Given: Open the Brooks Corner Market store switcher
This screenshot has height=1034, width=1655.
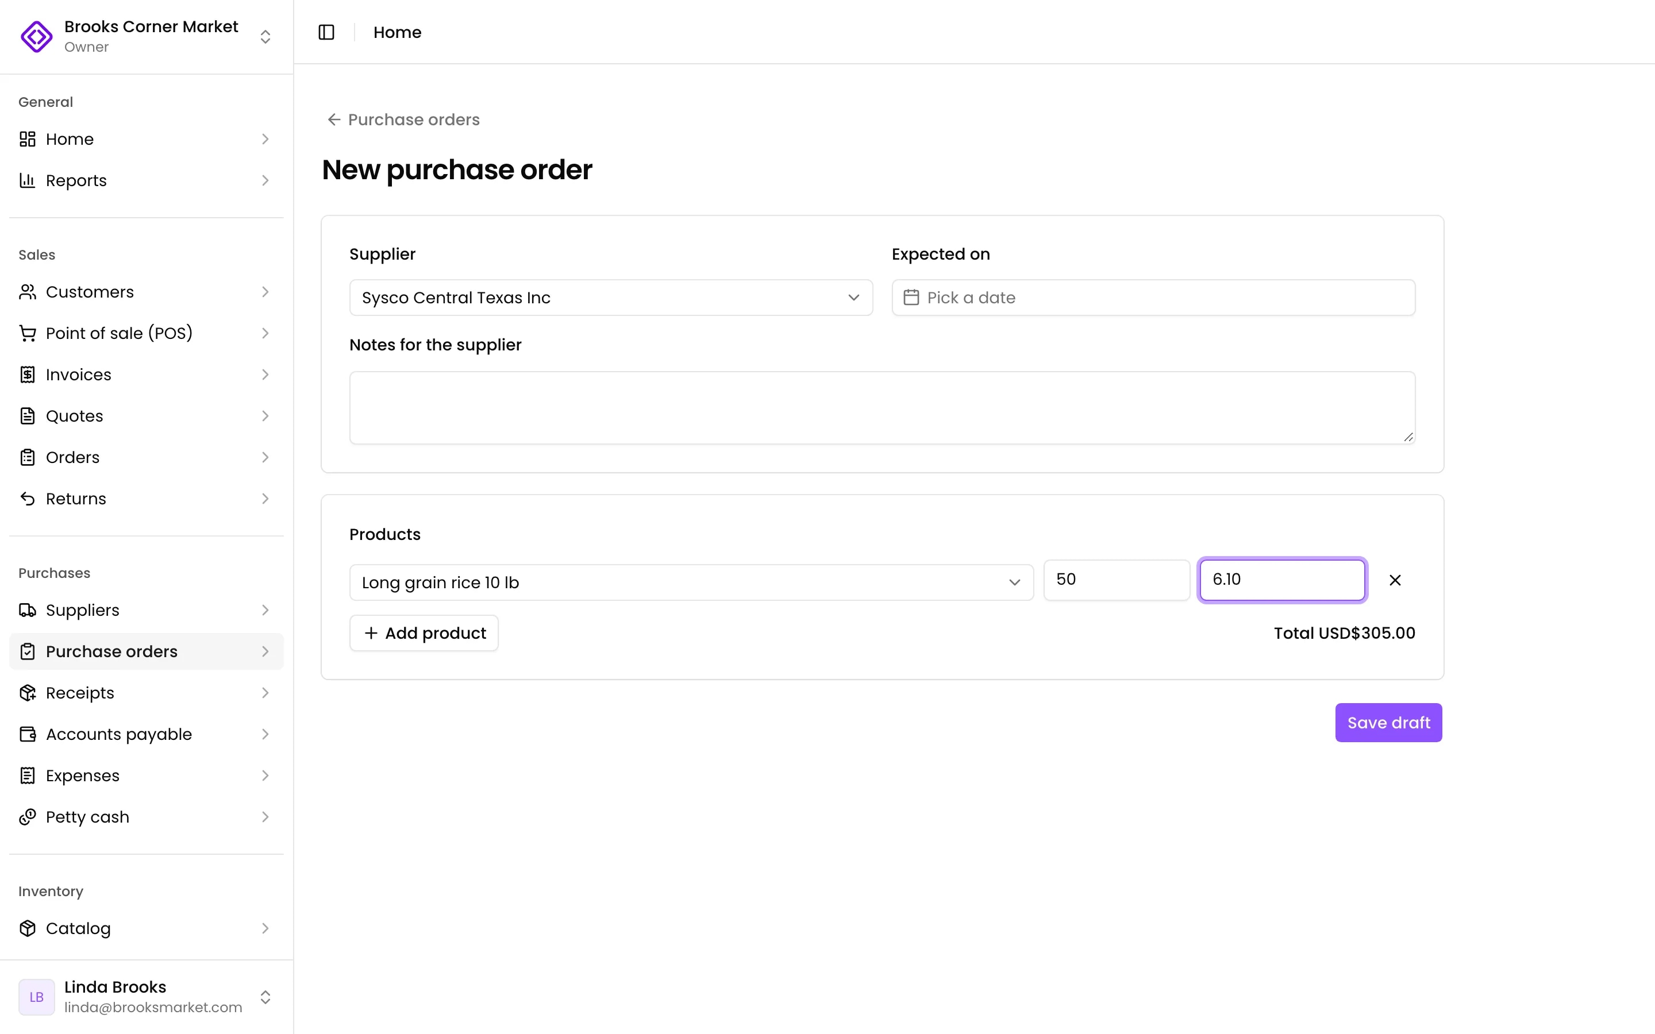Looking at the screenshot, I should [147, 36].
